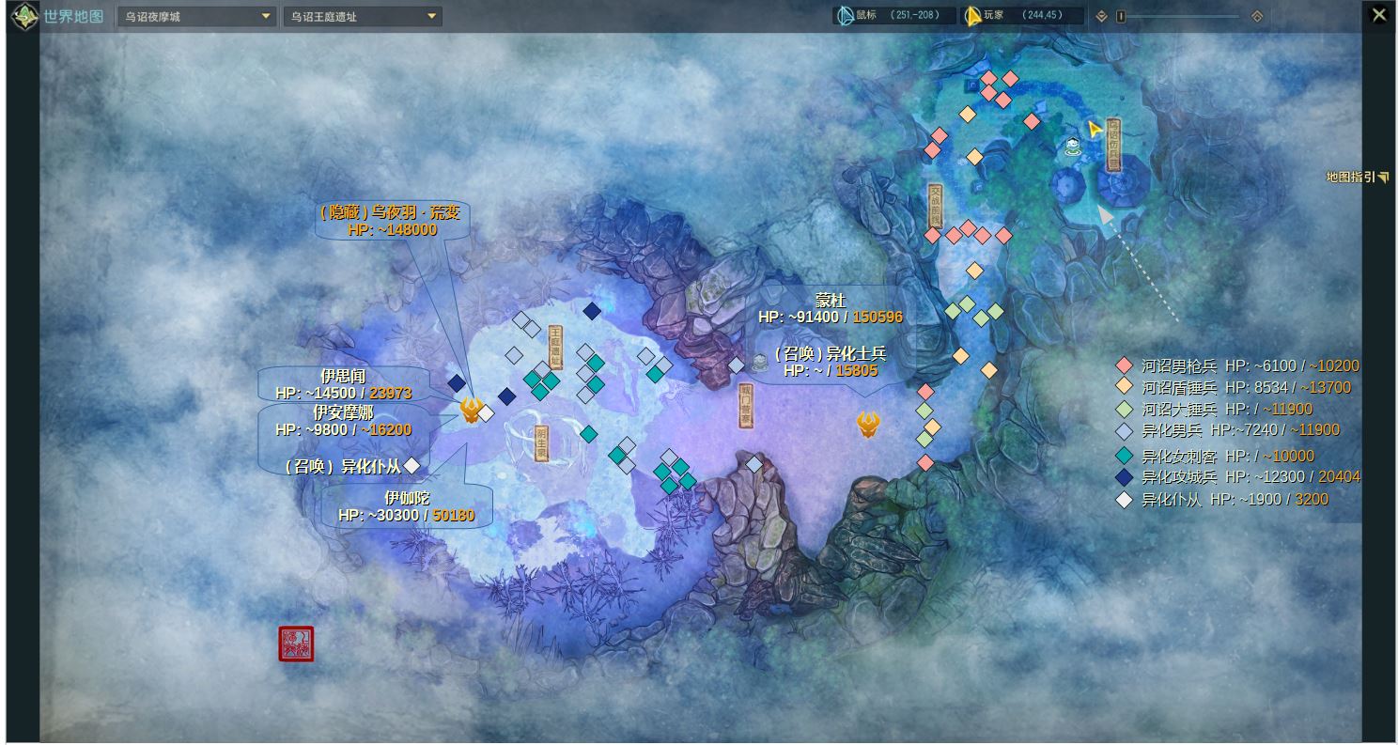1398x745 pixels.
Task: Click the 鼠标 (251,-208) coordinate readout
Action: tap(893, 16)
